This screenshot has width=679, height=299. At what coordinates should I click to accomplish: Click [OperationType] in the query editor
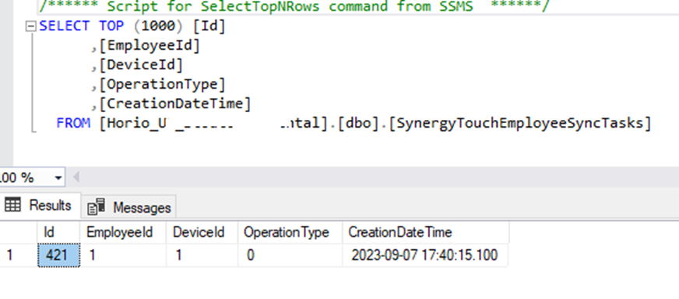(163, 85)
